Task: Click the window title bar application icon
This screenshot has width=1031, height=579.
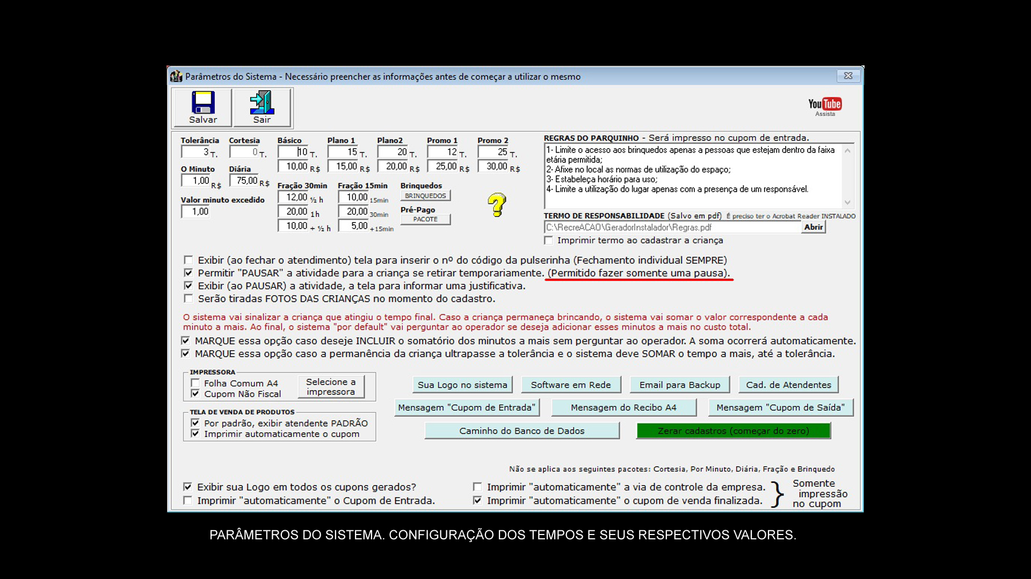Action: click(176, 77)
